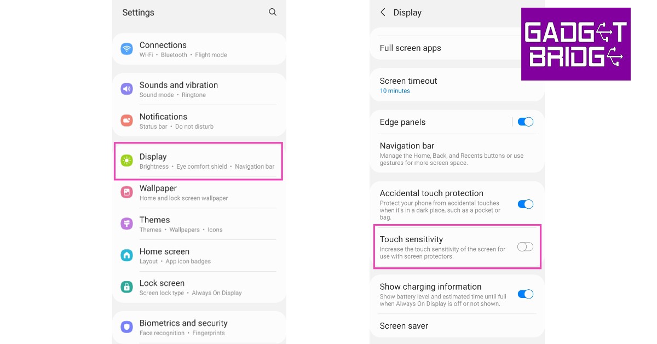Open Full screen apps option

410,48
